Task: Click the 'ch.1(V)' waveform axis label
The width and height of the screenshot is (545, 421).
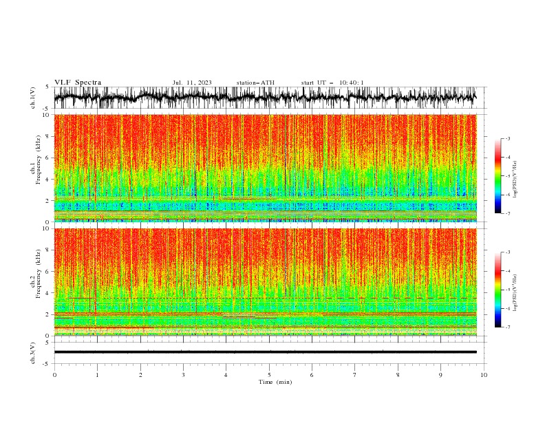Action: [33, 98]
